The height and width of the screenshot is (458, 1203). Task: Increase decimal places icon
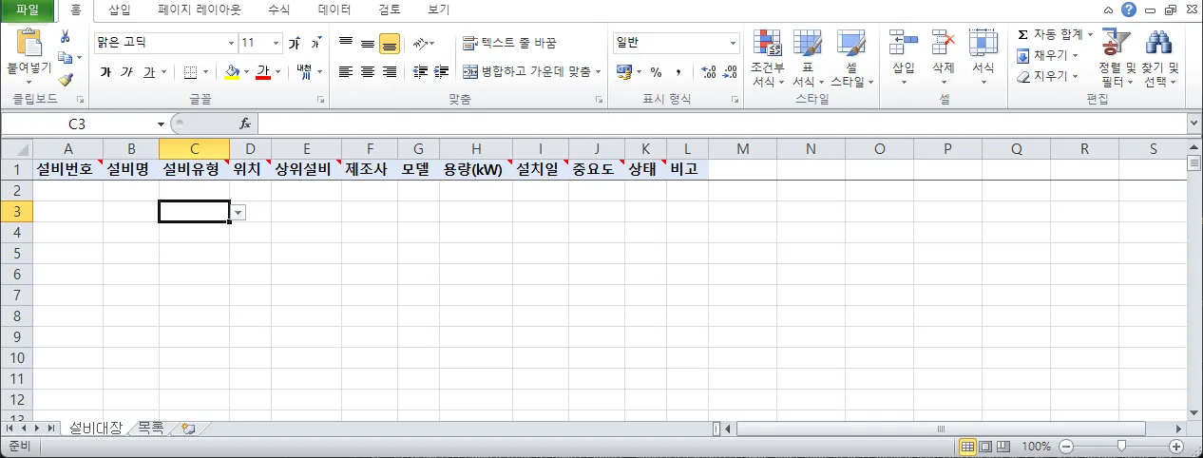click(708, 72)
